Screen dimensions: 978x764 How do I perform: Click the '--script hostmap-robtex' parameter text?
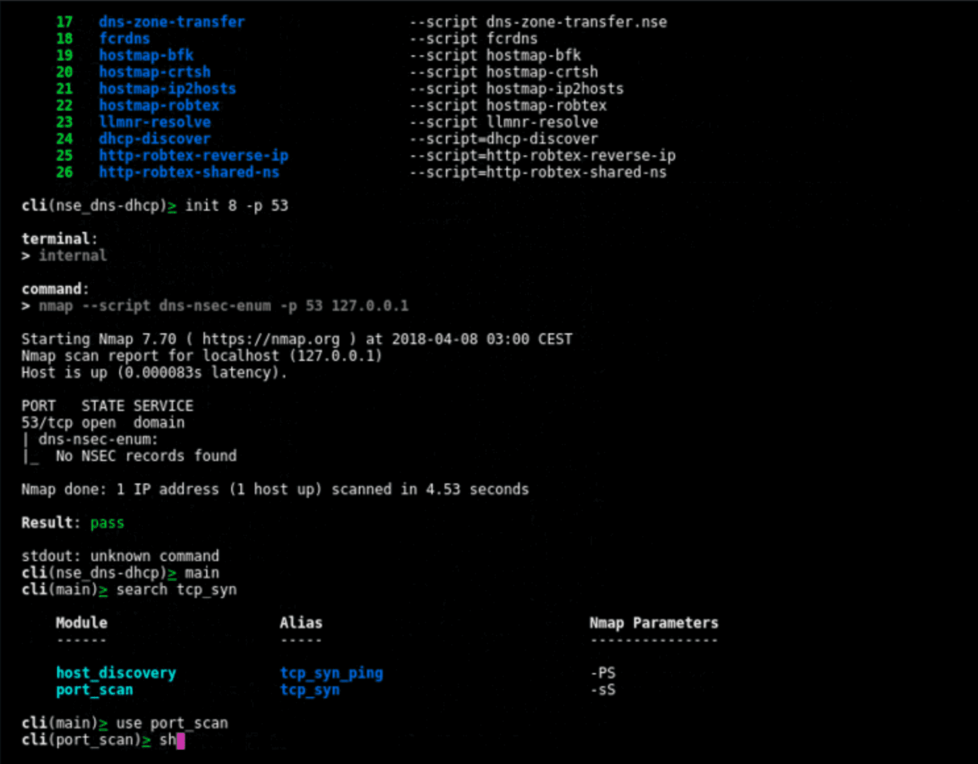[x=508, y=105]
